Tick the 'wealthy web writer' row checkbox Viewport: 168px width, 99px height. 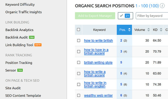pyautogui.click(x=79, y=95)
